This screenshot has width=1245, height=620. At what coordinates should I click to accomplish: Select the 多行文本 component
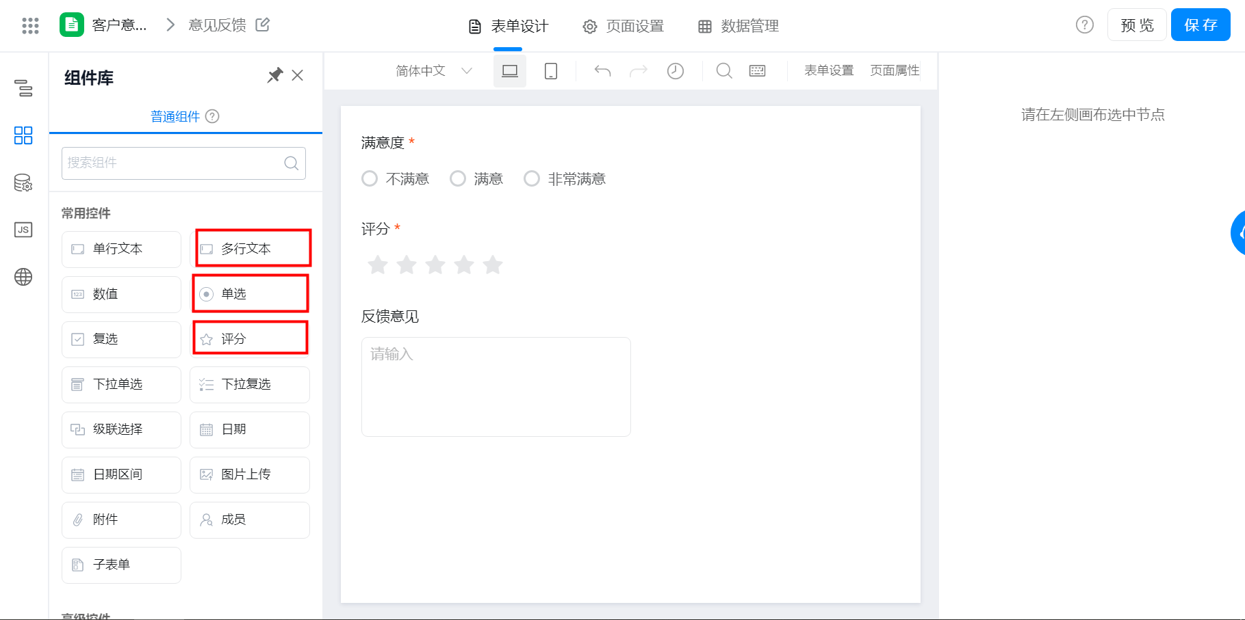250,249
